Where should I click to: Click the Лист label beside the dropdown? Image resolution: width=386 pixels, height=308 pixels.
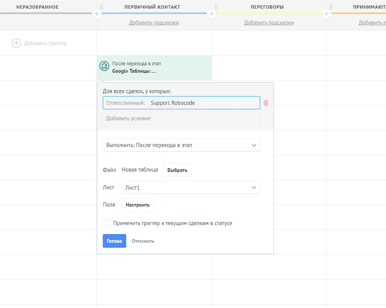pyautogui.click(x=108, y=187)
